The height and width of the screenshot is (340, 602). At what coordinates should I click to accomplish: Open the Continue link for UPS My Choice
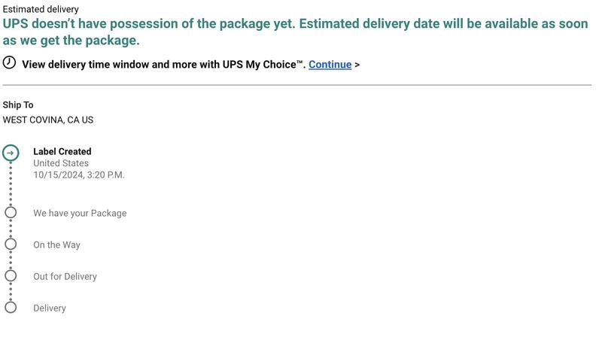[330, 65]
